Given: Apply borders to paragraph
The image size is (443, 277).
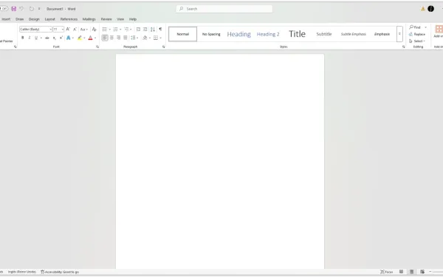Looking at the screenshot, I should click(156, 38).
